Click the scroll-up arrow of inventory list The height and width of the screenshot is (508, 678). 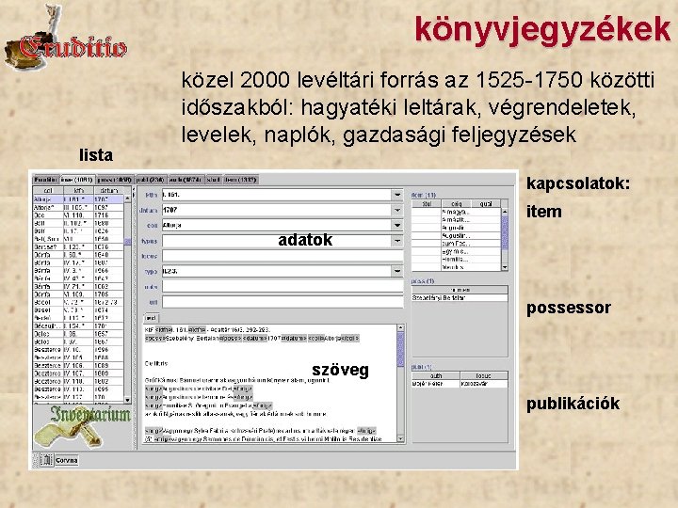click(127, 198)
